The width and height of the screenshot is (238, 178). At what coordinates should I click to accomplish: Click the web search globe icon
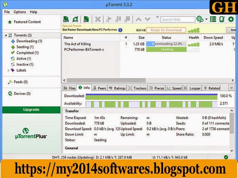point(200,19)
